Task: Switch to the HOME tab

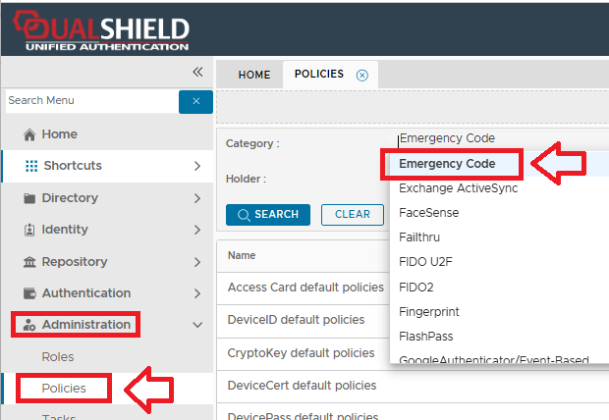Action: click(253, 75)
